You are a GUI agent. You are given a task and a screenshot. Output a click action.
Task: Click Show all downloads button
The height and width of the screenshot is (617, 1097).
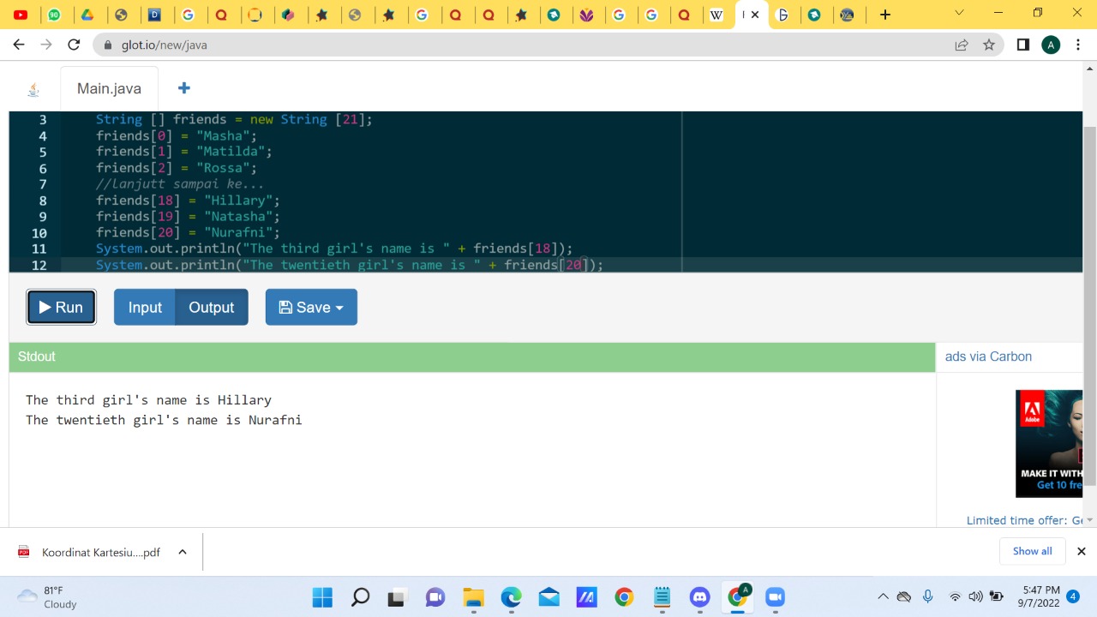pyautogui.click(x=1032, y=551)
